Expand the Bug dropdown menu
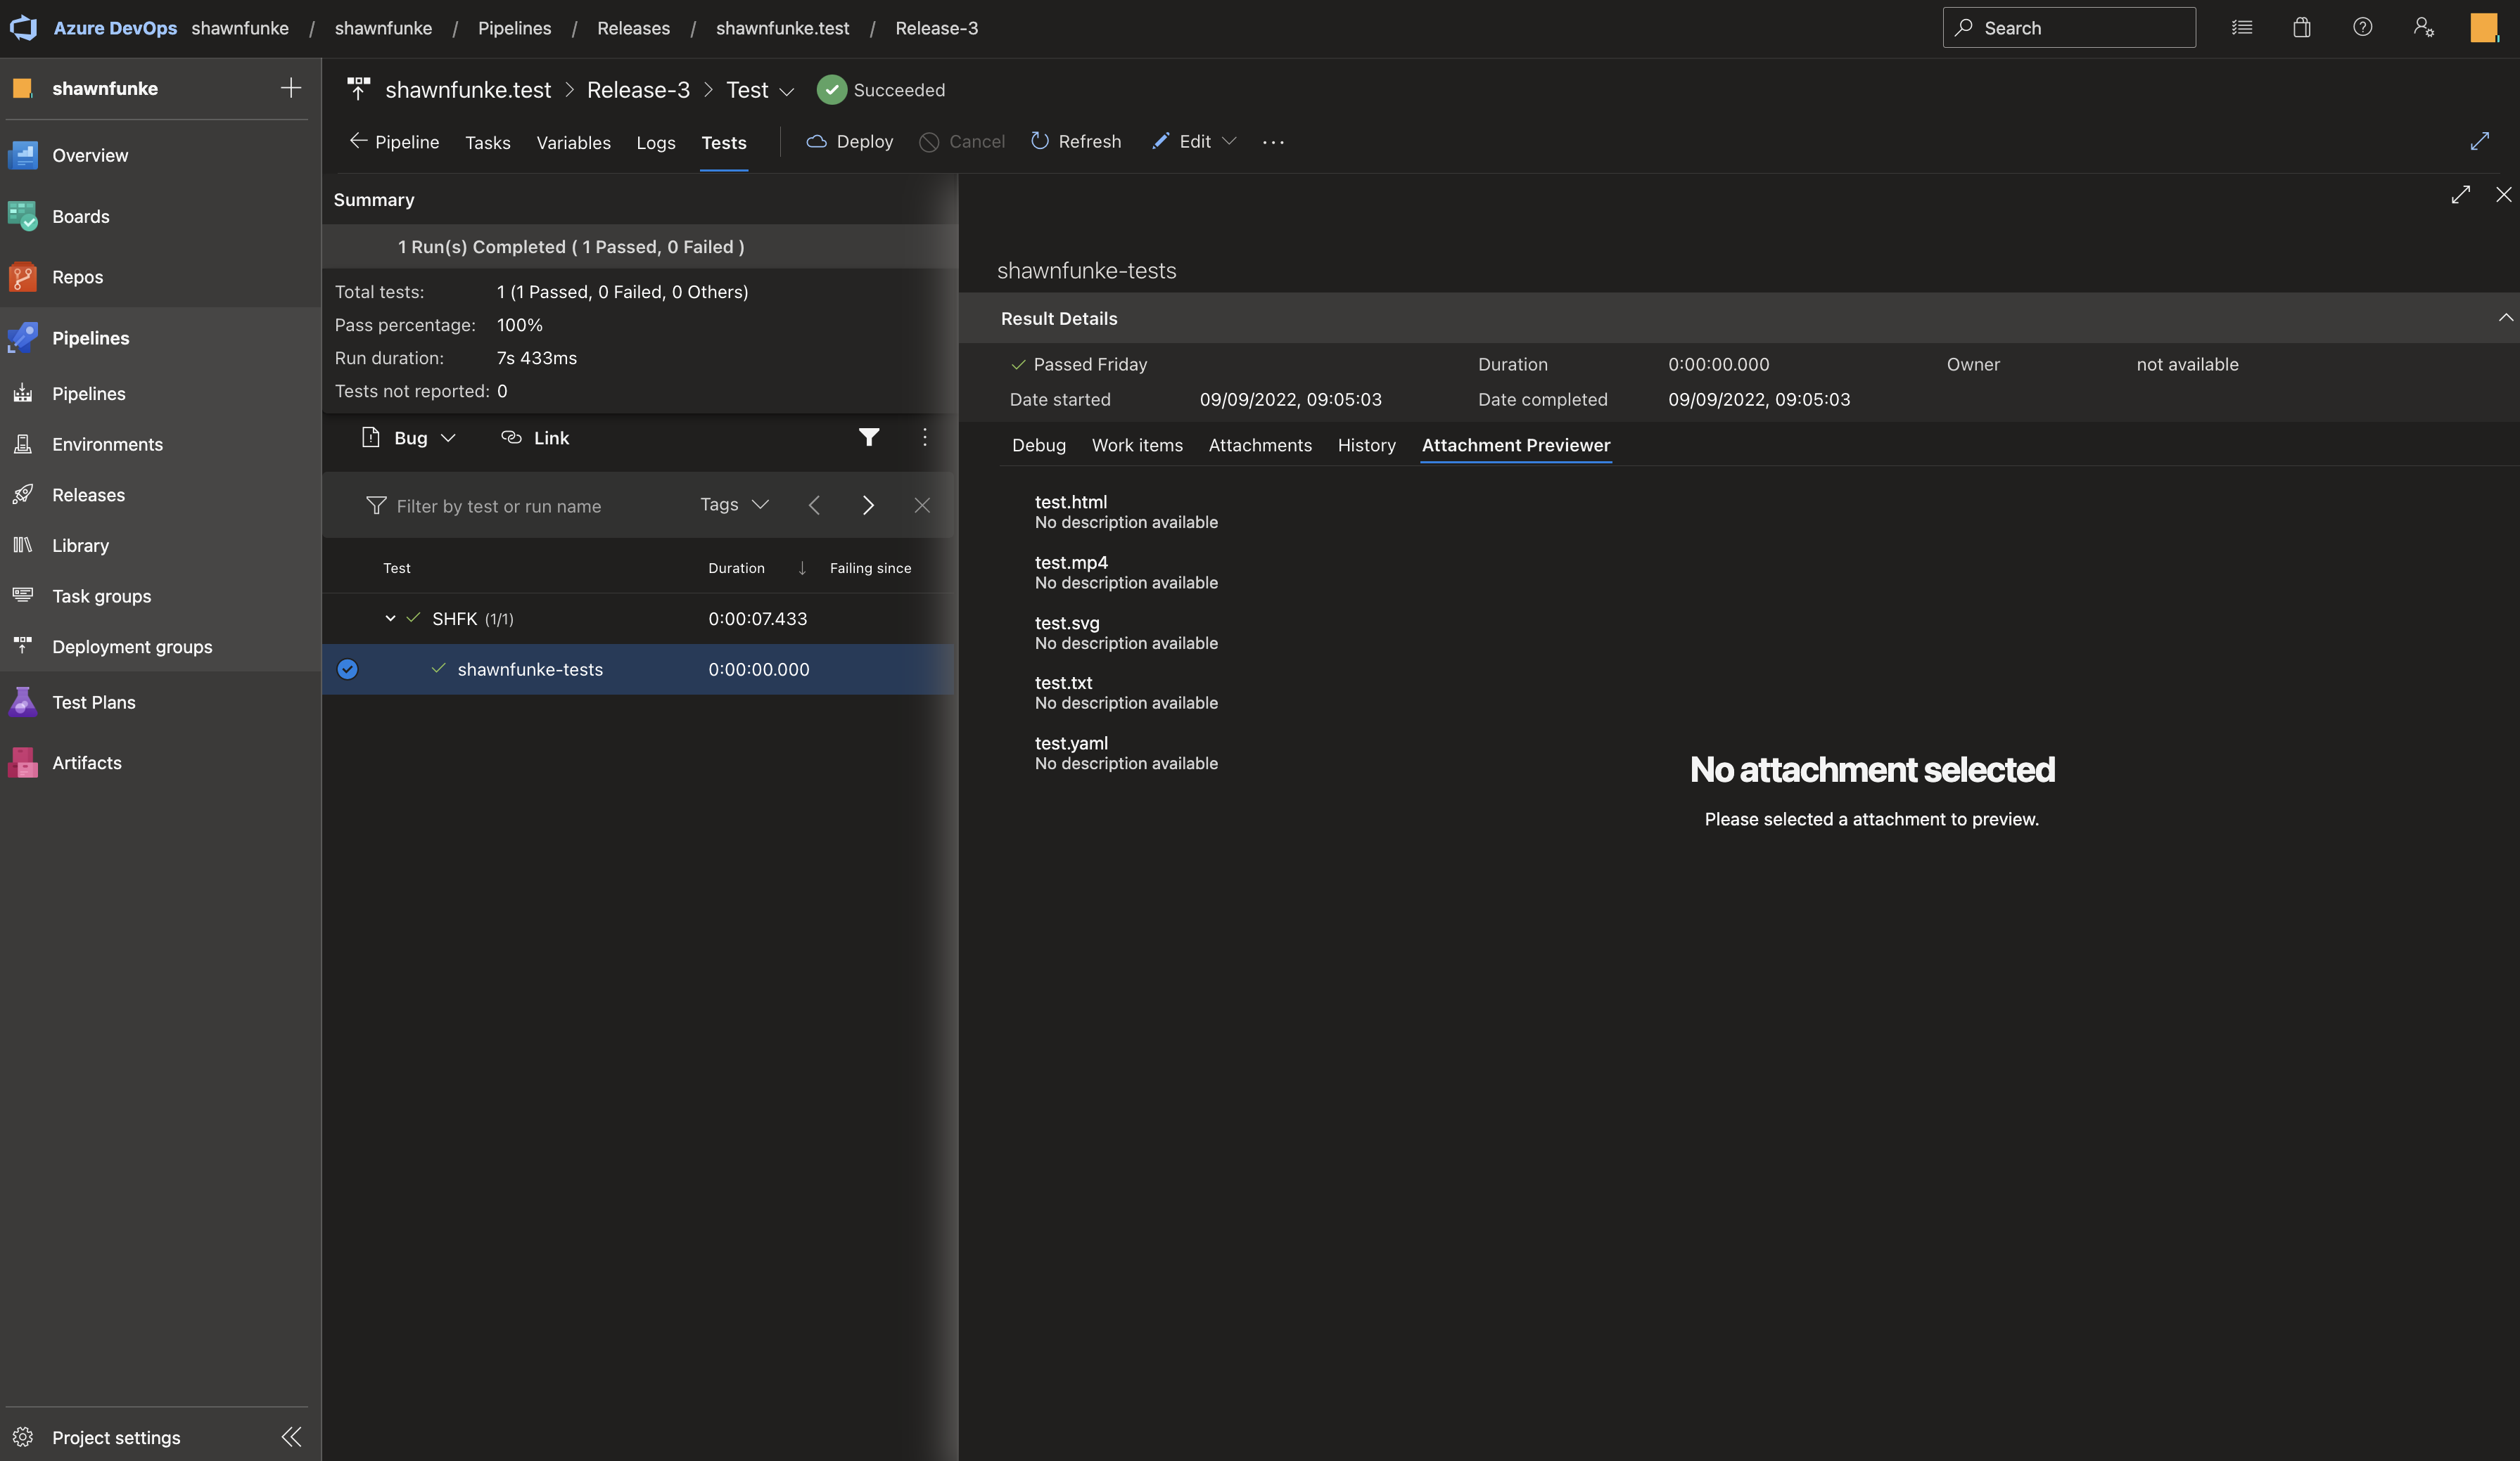2520x1461 pixels. click(x=448, y=438)
